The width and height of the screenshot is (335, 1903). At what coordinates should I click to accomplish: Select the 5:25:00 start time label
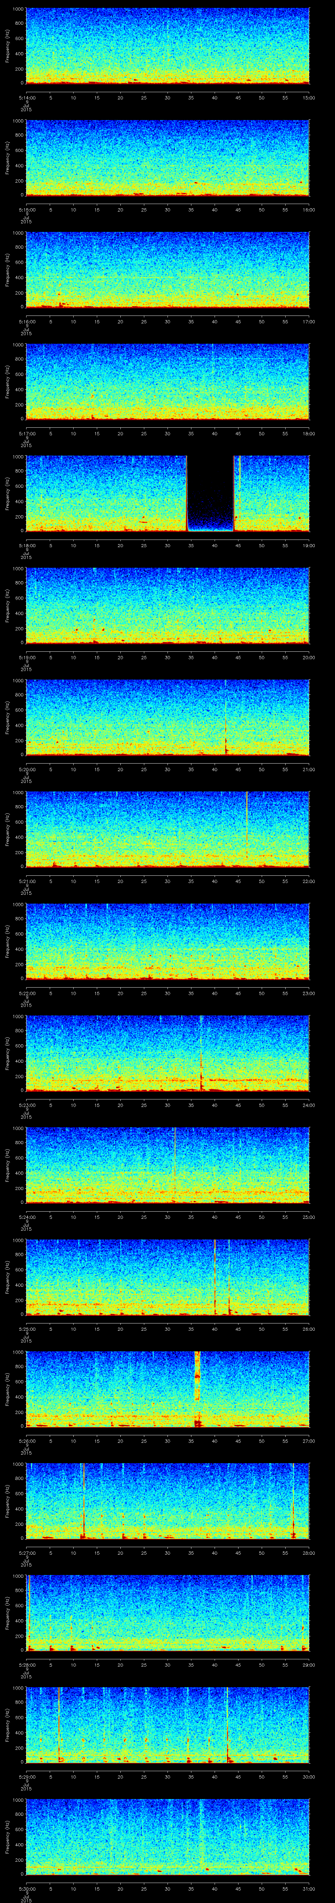click(26, 1329)
